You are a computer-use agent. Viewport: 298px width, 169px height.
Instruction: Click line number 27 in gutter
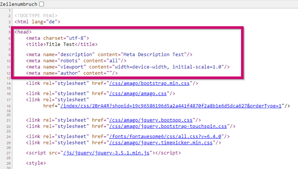pos(9,153)
